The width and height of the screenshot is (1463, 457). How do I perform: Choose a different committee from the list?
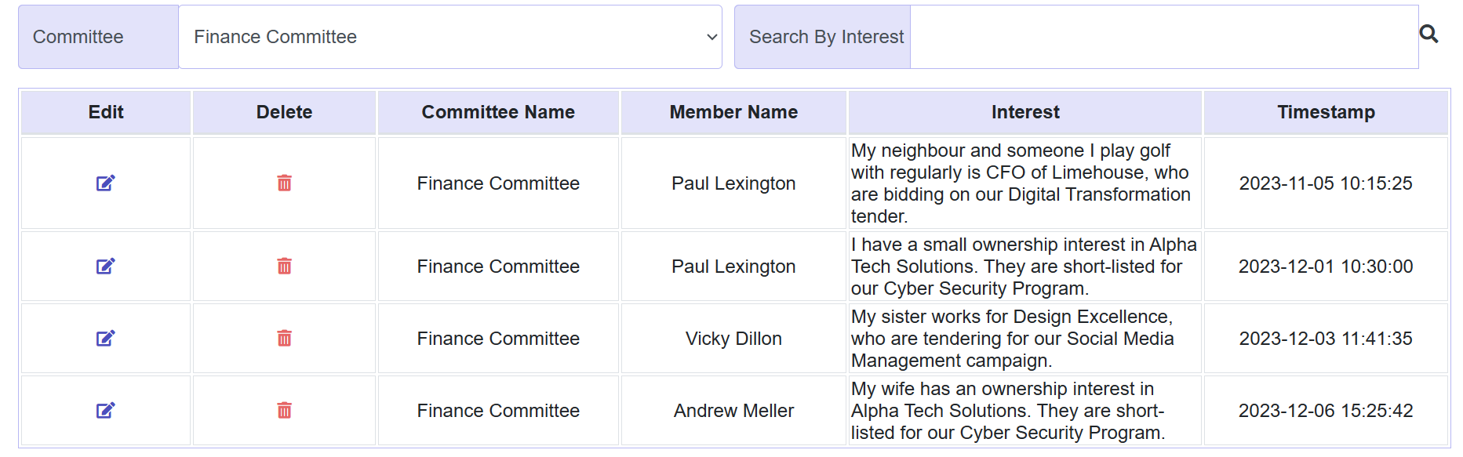click(x=450, y=36)
